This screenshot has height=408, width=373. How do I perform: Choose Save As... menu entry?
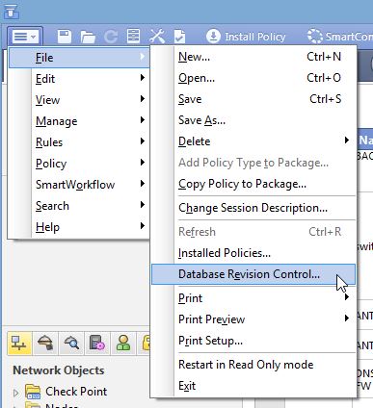(253, 120)
